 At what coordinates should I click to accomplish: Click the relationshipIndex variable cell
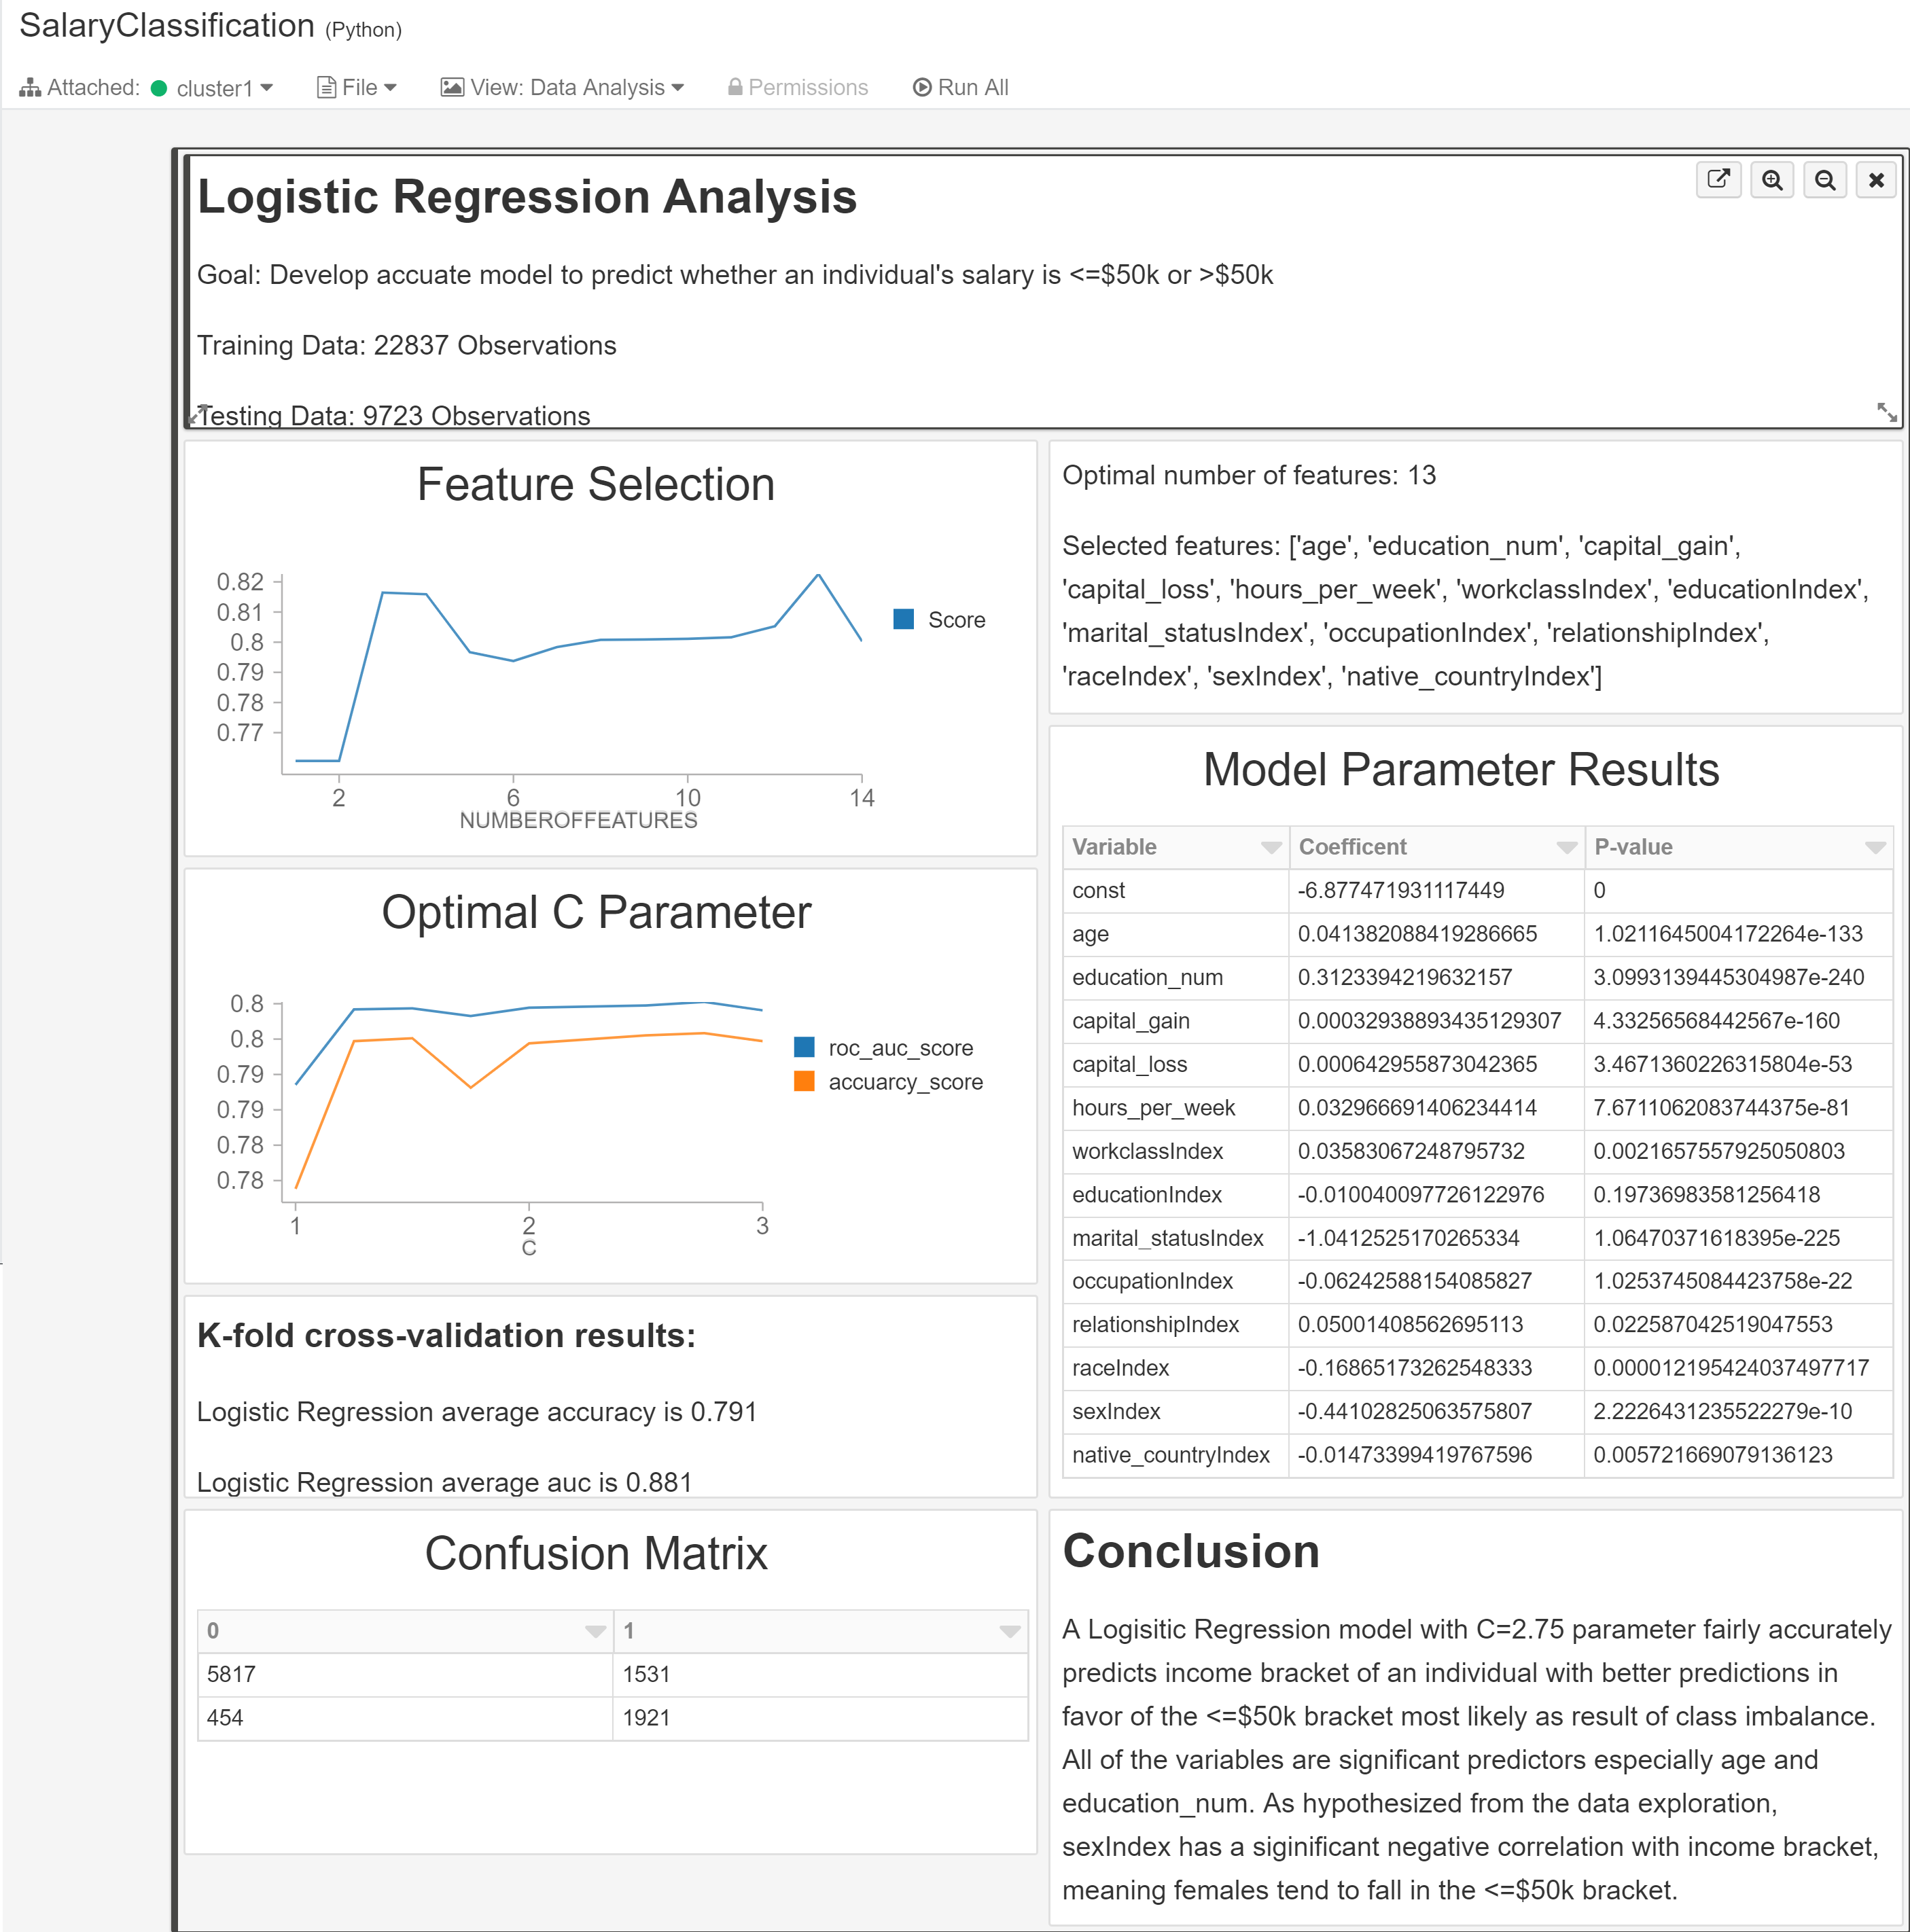(1176, 1324)
